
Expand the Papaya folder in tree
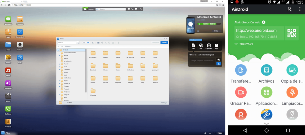pyautogui.click(x=60, y=81)
